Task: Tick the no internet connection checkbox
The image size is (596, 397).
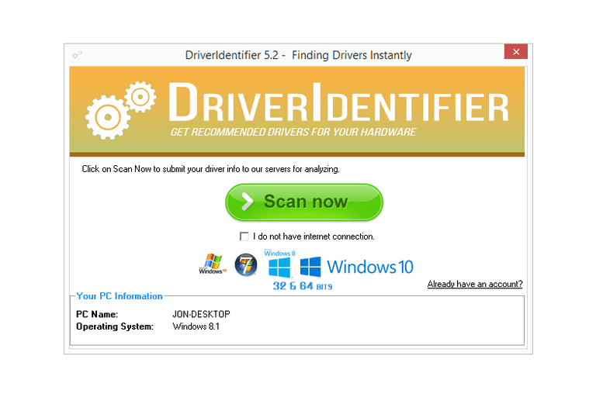Action: click(244, 236)
